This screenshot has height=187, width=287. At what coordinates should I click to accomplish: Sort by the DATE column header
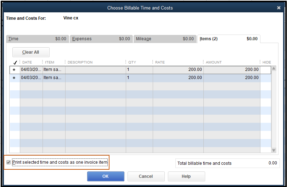(x=27, y=62)
